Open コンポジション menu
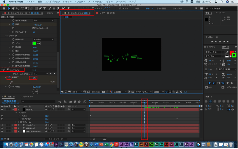This screenshot has width=238, height=149. tap(53, 2)
